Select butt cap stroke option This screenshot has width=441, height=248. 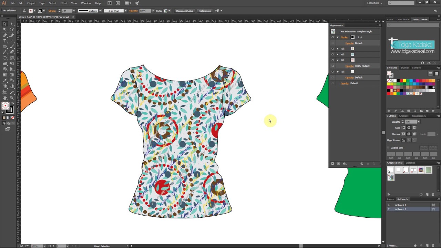(404, 128)
